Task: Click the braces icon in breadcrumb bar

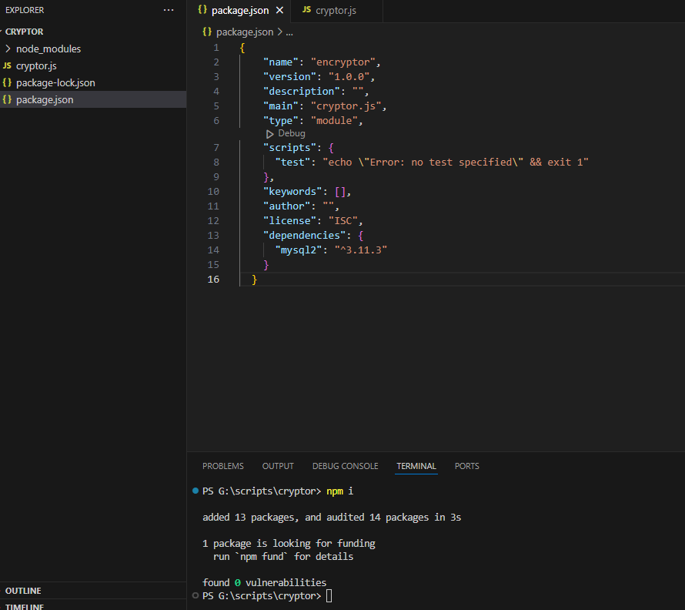Action: point(207,32)
